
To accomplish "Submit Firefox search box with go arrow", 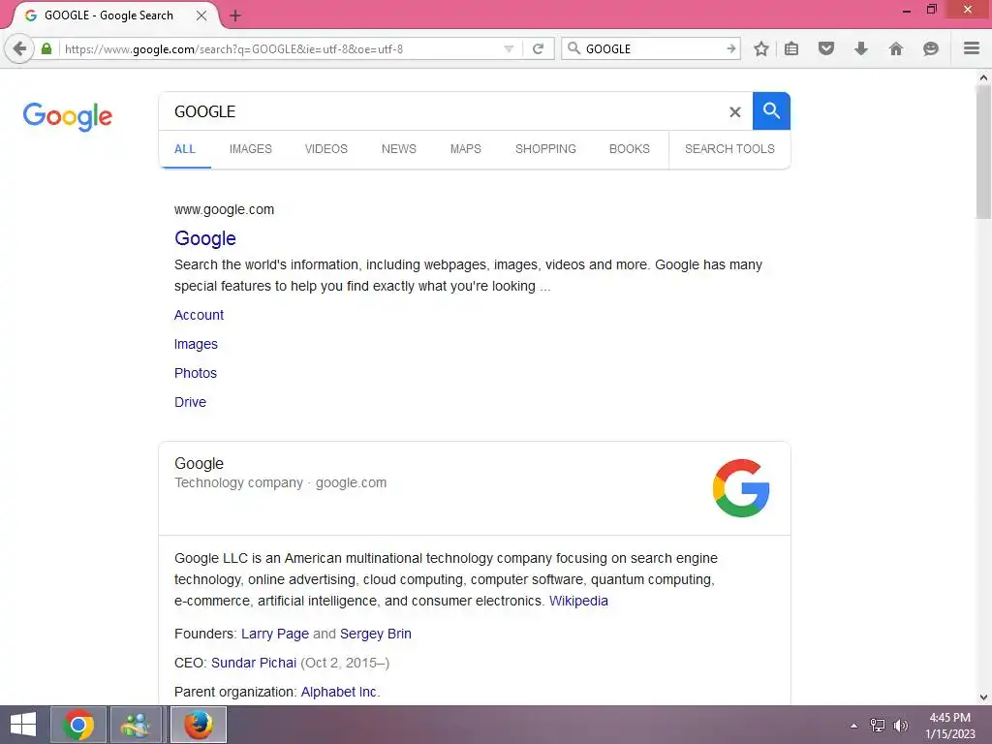I will (731, 48).
